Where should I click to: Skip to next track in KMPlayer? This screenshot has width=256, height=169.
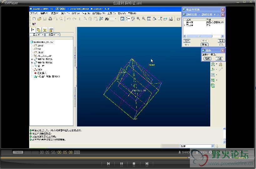[x=147, y=163]
